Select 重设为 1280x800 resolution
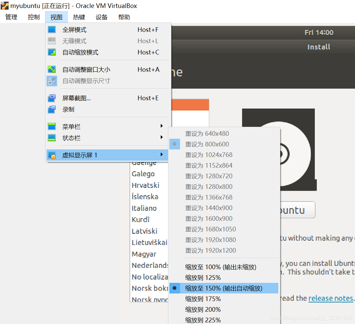This screenshot has width=355, height=324. [x=224, y=187]
